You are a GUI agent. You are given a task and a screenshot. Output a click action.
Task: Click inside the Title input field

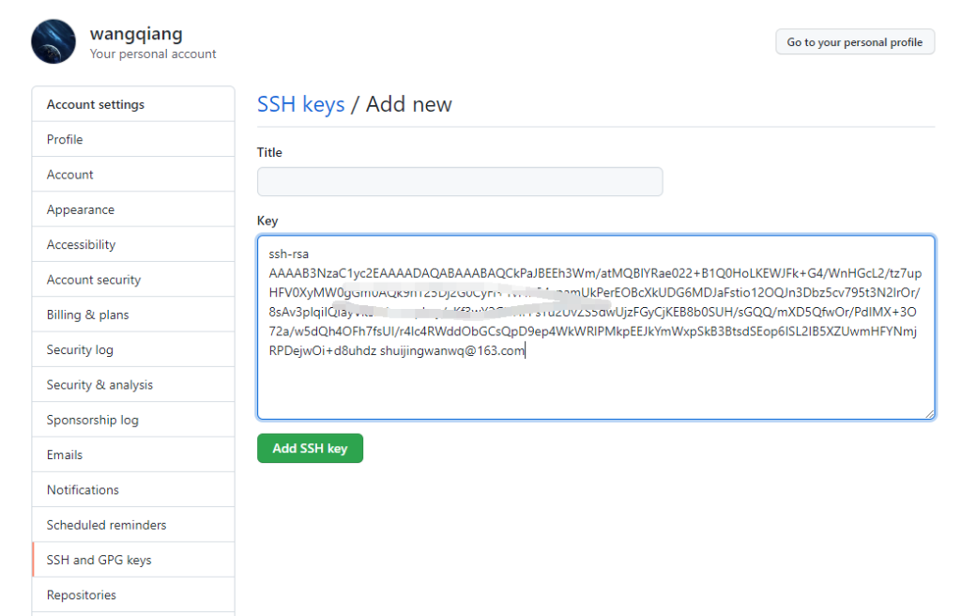[460, 181]
